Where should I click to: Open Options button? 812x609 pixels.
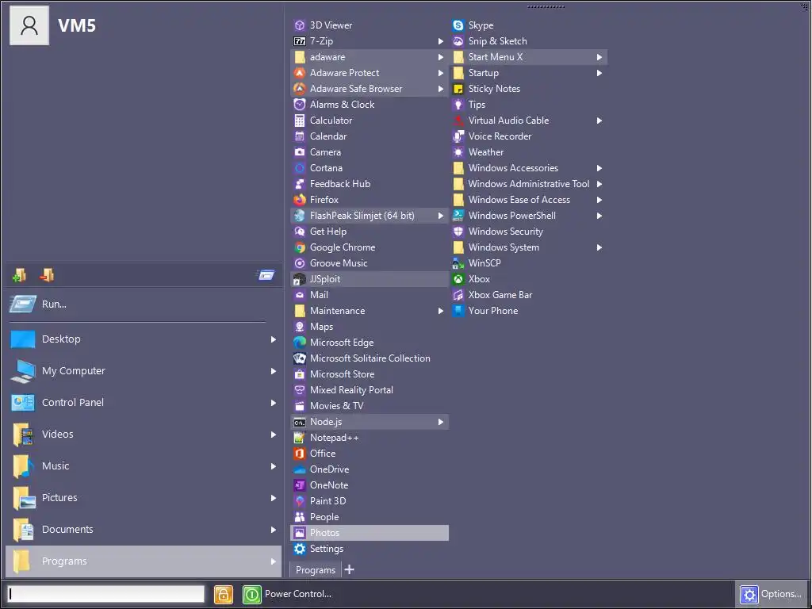[x=771, y=594]
